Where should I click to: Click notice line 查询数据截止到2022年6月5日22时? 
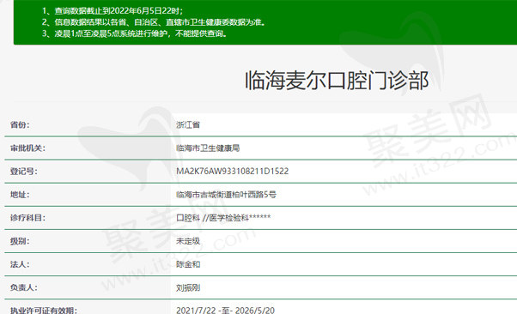tap(113, 11)
